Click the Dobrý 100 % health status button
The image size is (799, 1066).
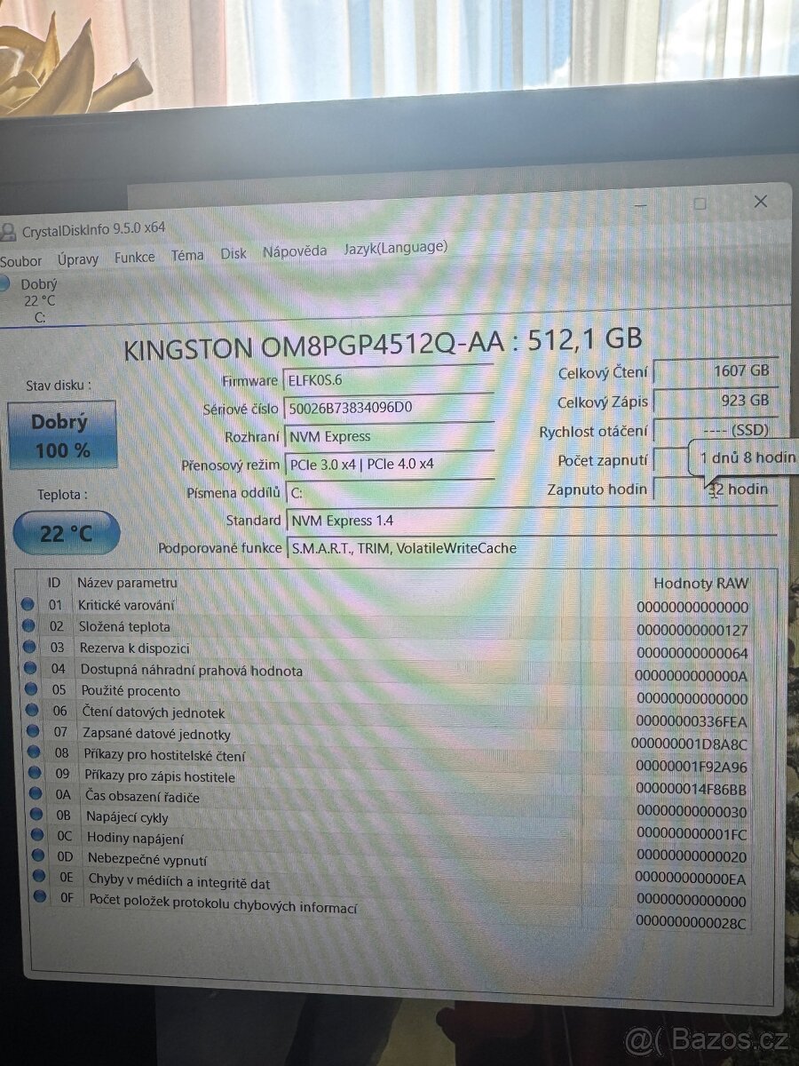61,435
